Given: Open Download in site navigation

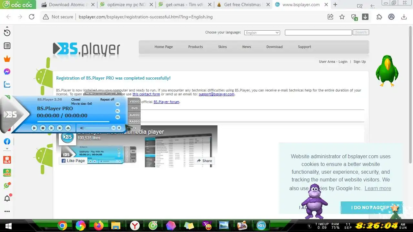Looking at the screenshot, I should pyautogui.click(x=275, y=47).
